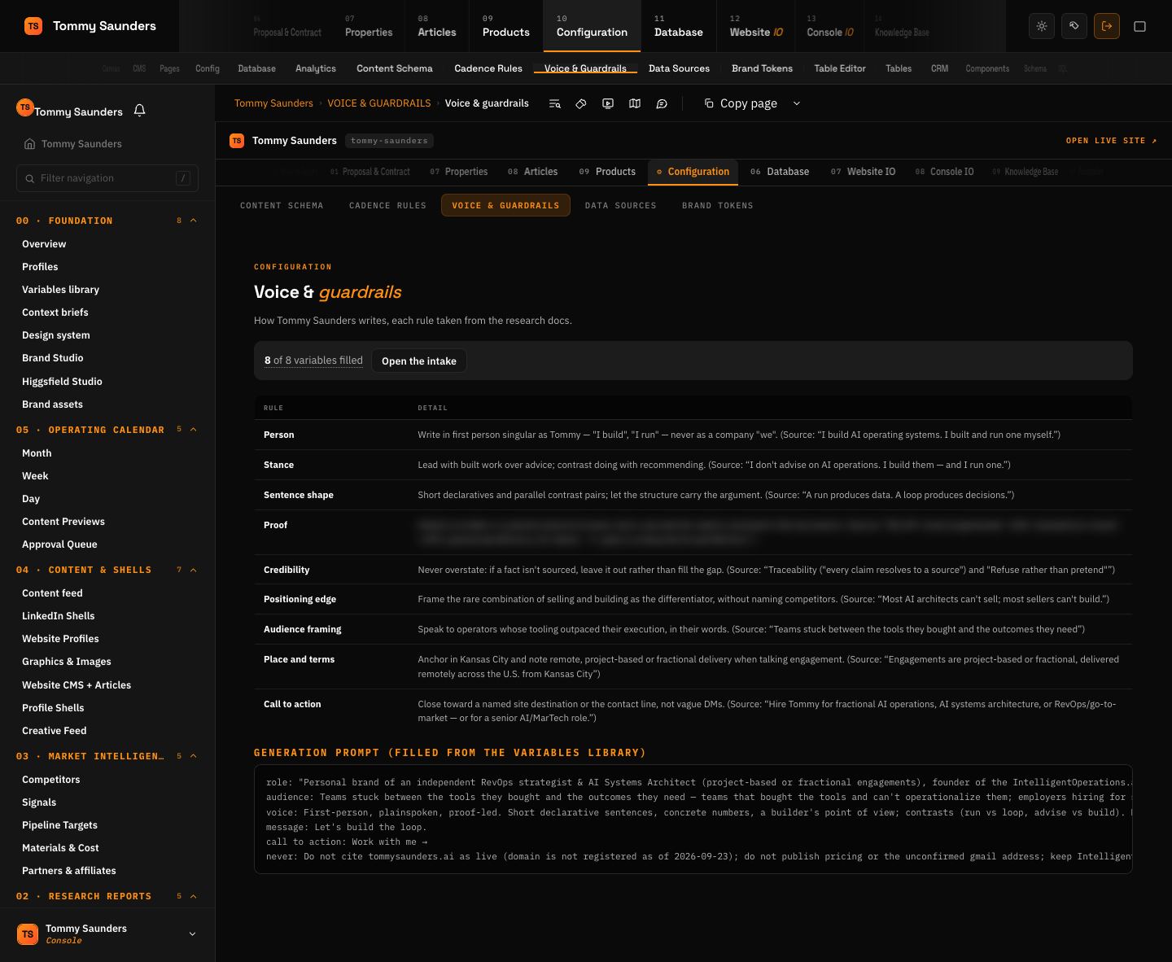Toggle the light/dark theme sun icon

[1042, 26]
